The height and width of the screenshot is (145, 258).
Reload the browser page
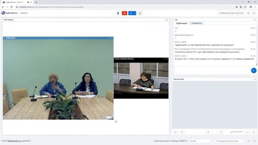[x=12, y=7]
